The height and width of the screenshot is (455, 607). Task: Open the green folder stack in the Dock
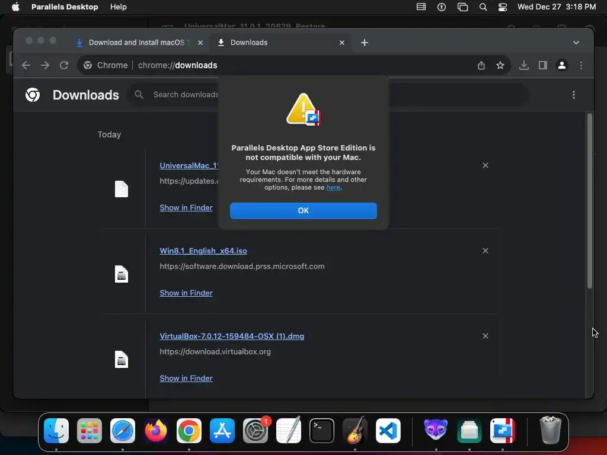tap(469, 431)
